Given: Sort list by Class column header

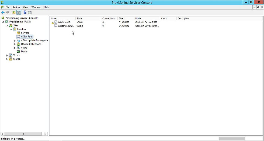Looking at the screenshot, I should 168,18.
